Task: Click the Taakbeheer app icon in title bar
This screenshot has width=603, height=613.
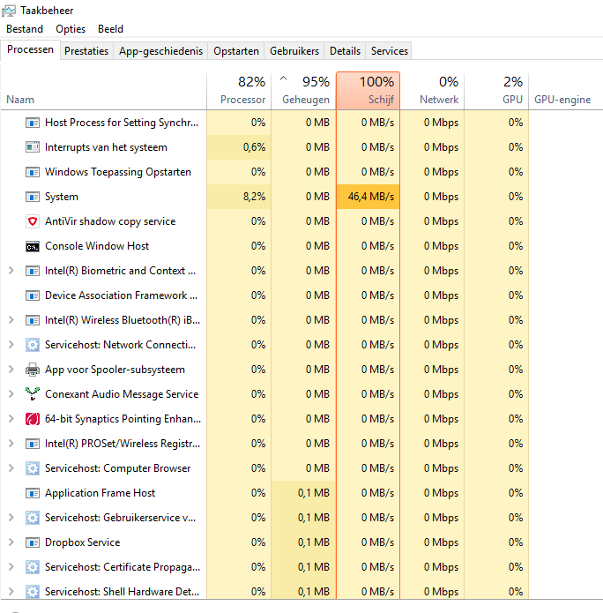Action: click(x=9, y=11)
